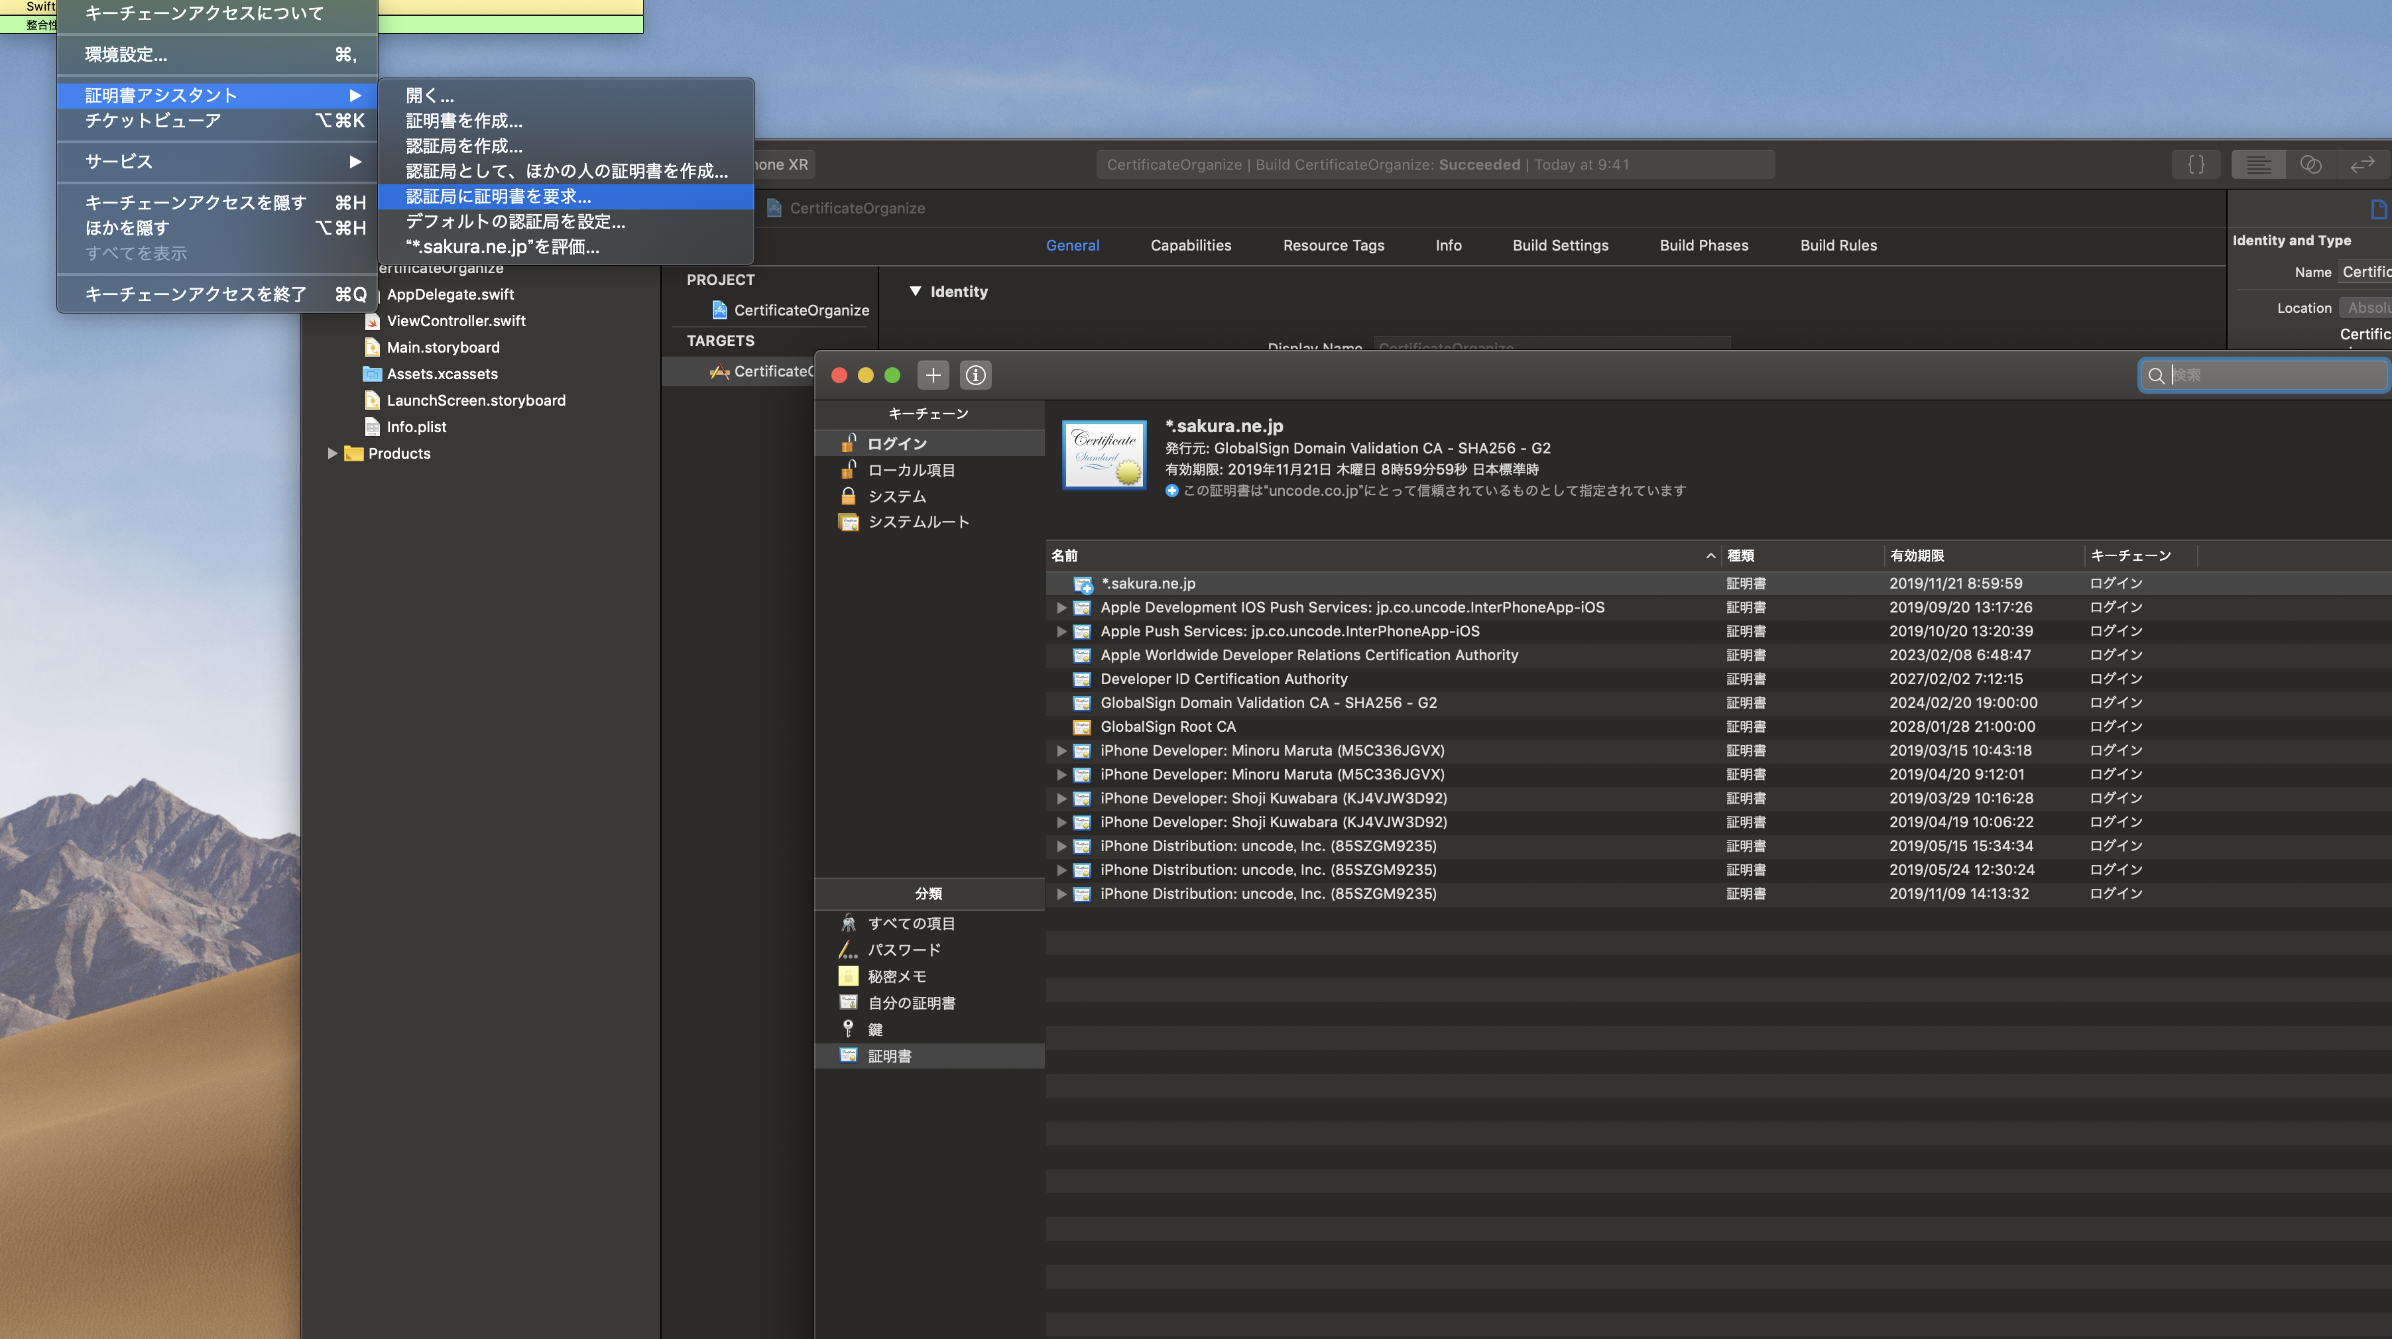Click the info (i) button in Keychain Access toolbar
This screenshot has width=2392, height=1339.
[975, 375]
